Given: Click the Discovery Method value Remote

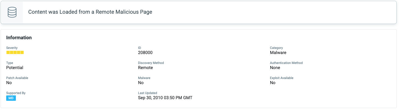Looking at the screenshot, I should pyautogui.click(x=146, y=68).
